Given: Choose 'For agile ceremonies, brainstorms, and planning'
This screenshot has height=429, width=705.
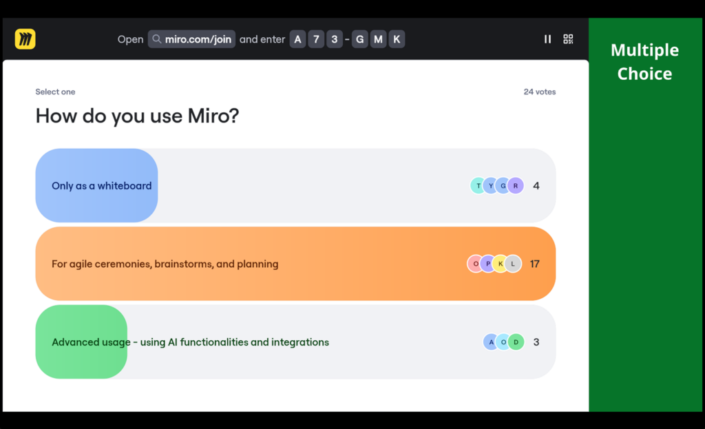Looking at the screenshot, I should click(165, 264).
